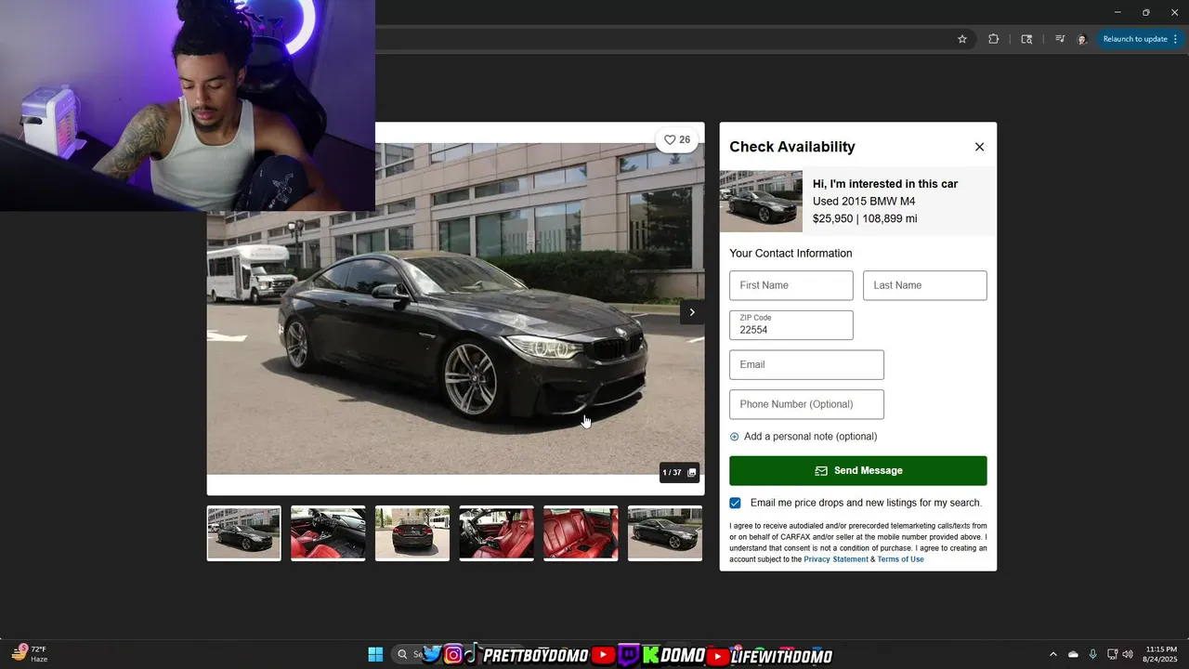Viewport: 1189px width, 669px height.
Task: Go to the next car photo
Action: coord(692,312)
